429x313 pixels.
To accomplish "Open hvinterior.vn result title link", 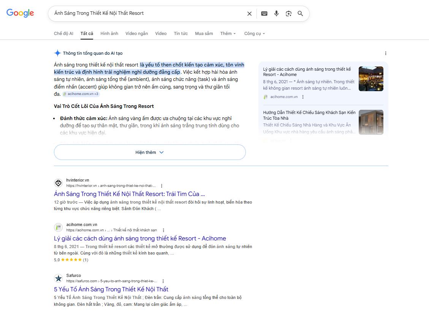I will [129, 194].
